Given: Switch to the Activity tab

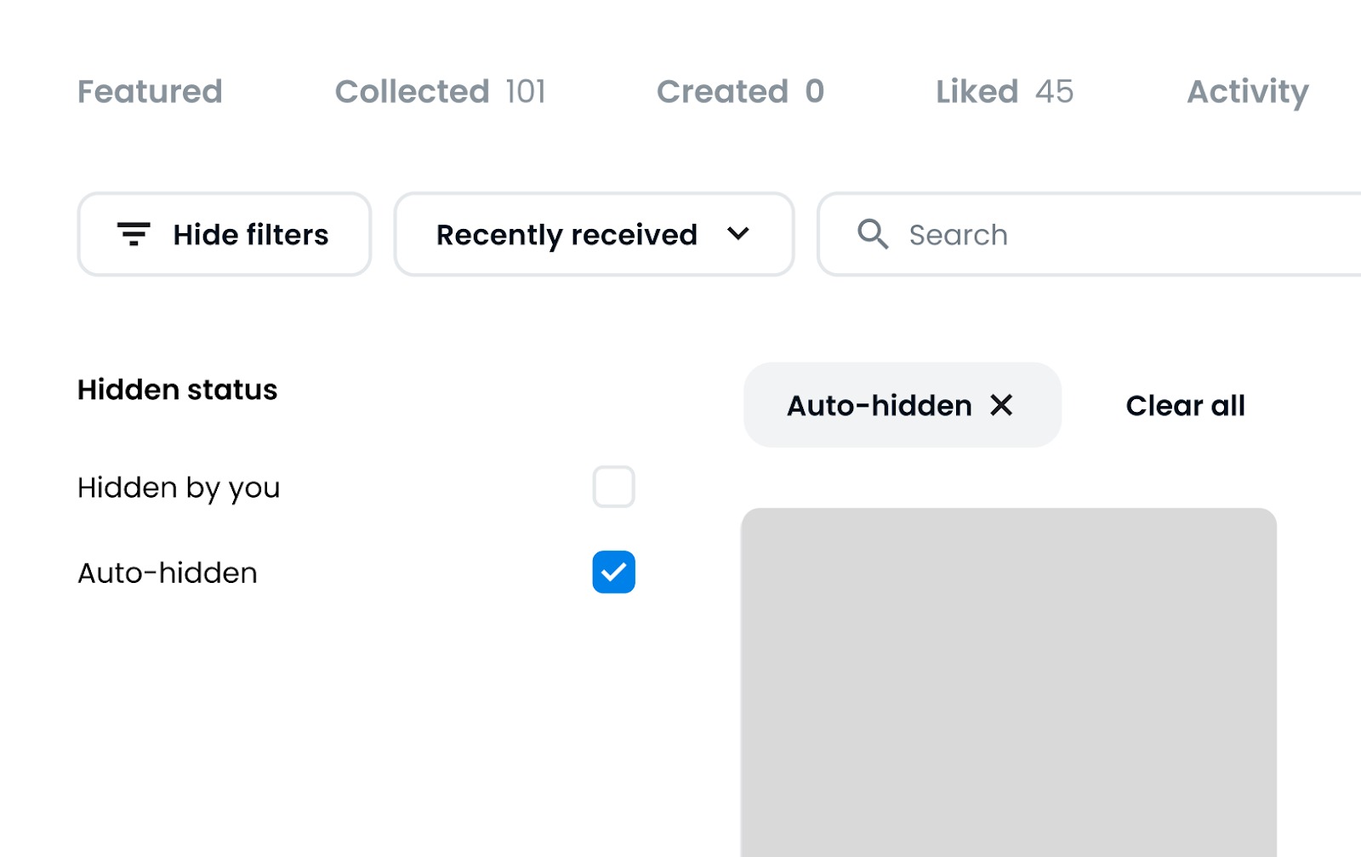Looking at the screenshot, I should pyautogui.click(x=1247, y=91).
